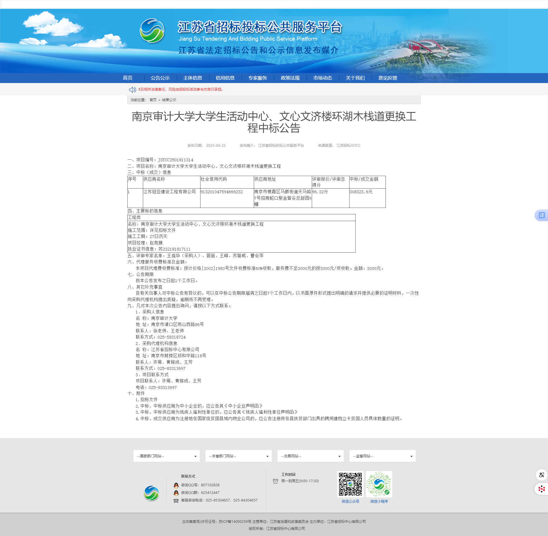
Task: Open the 信用信息 menu item
Action: point(225,78)
